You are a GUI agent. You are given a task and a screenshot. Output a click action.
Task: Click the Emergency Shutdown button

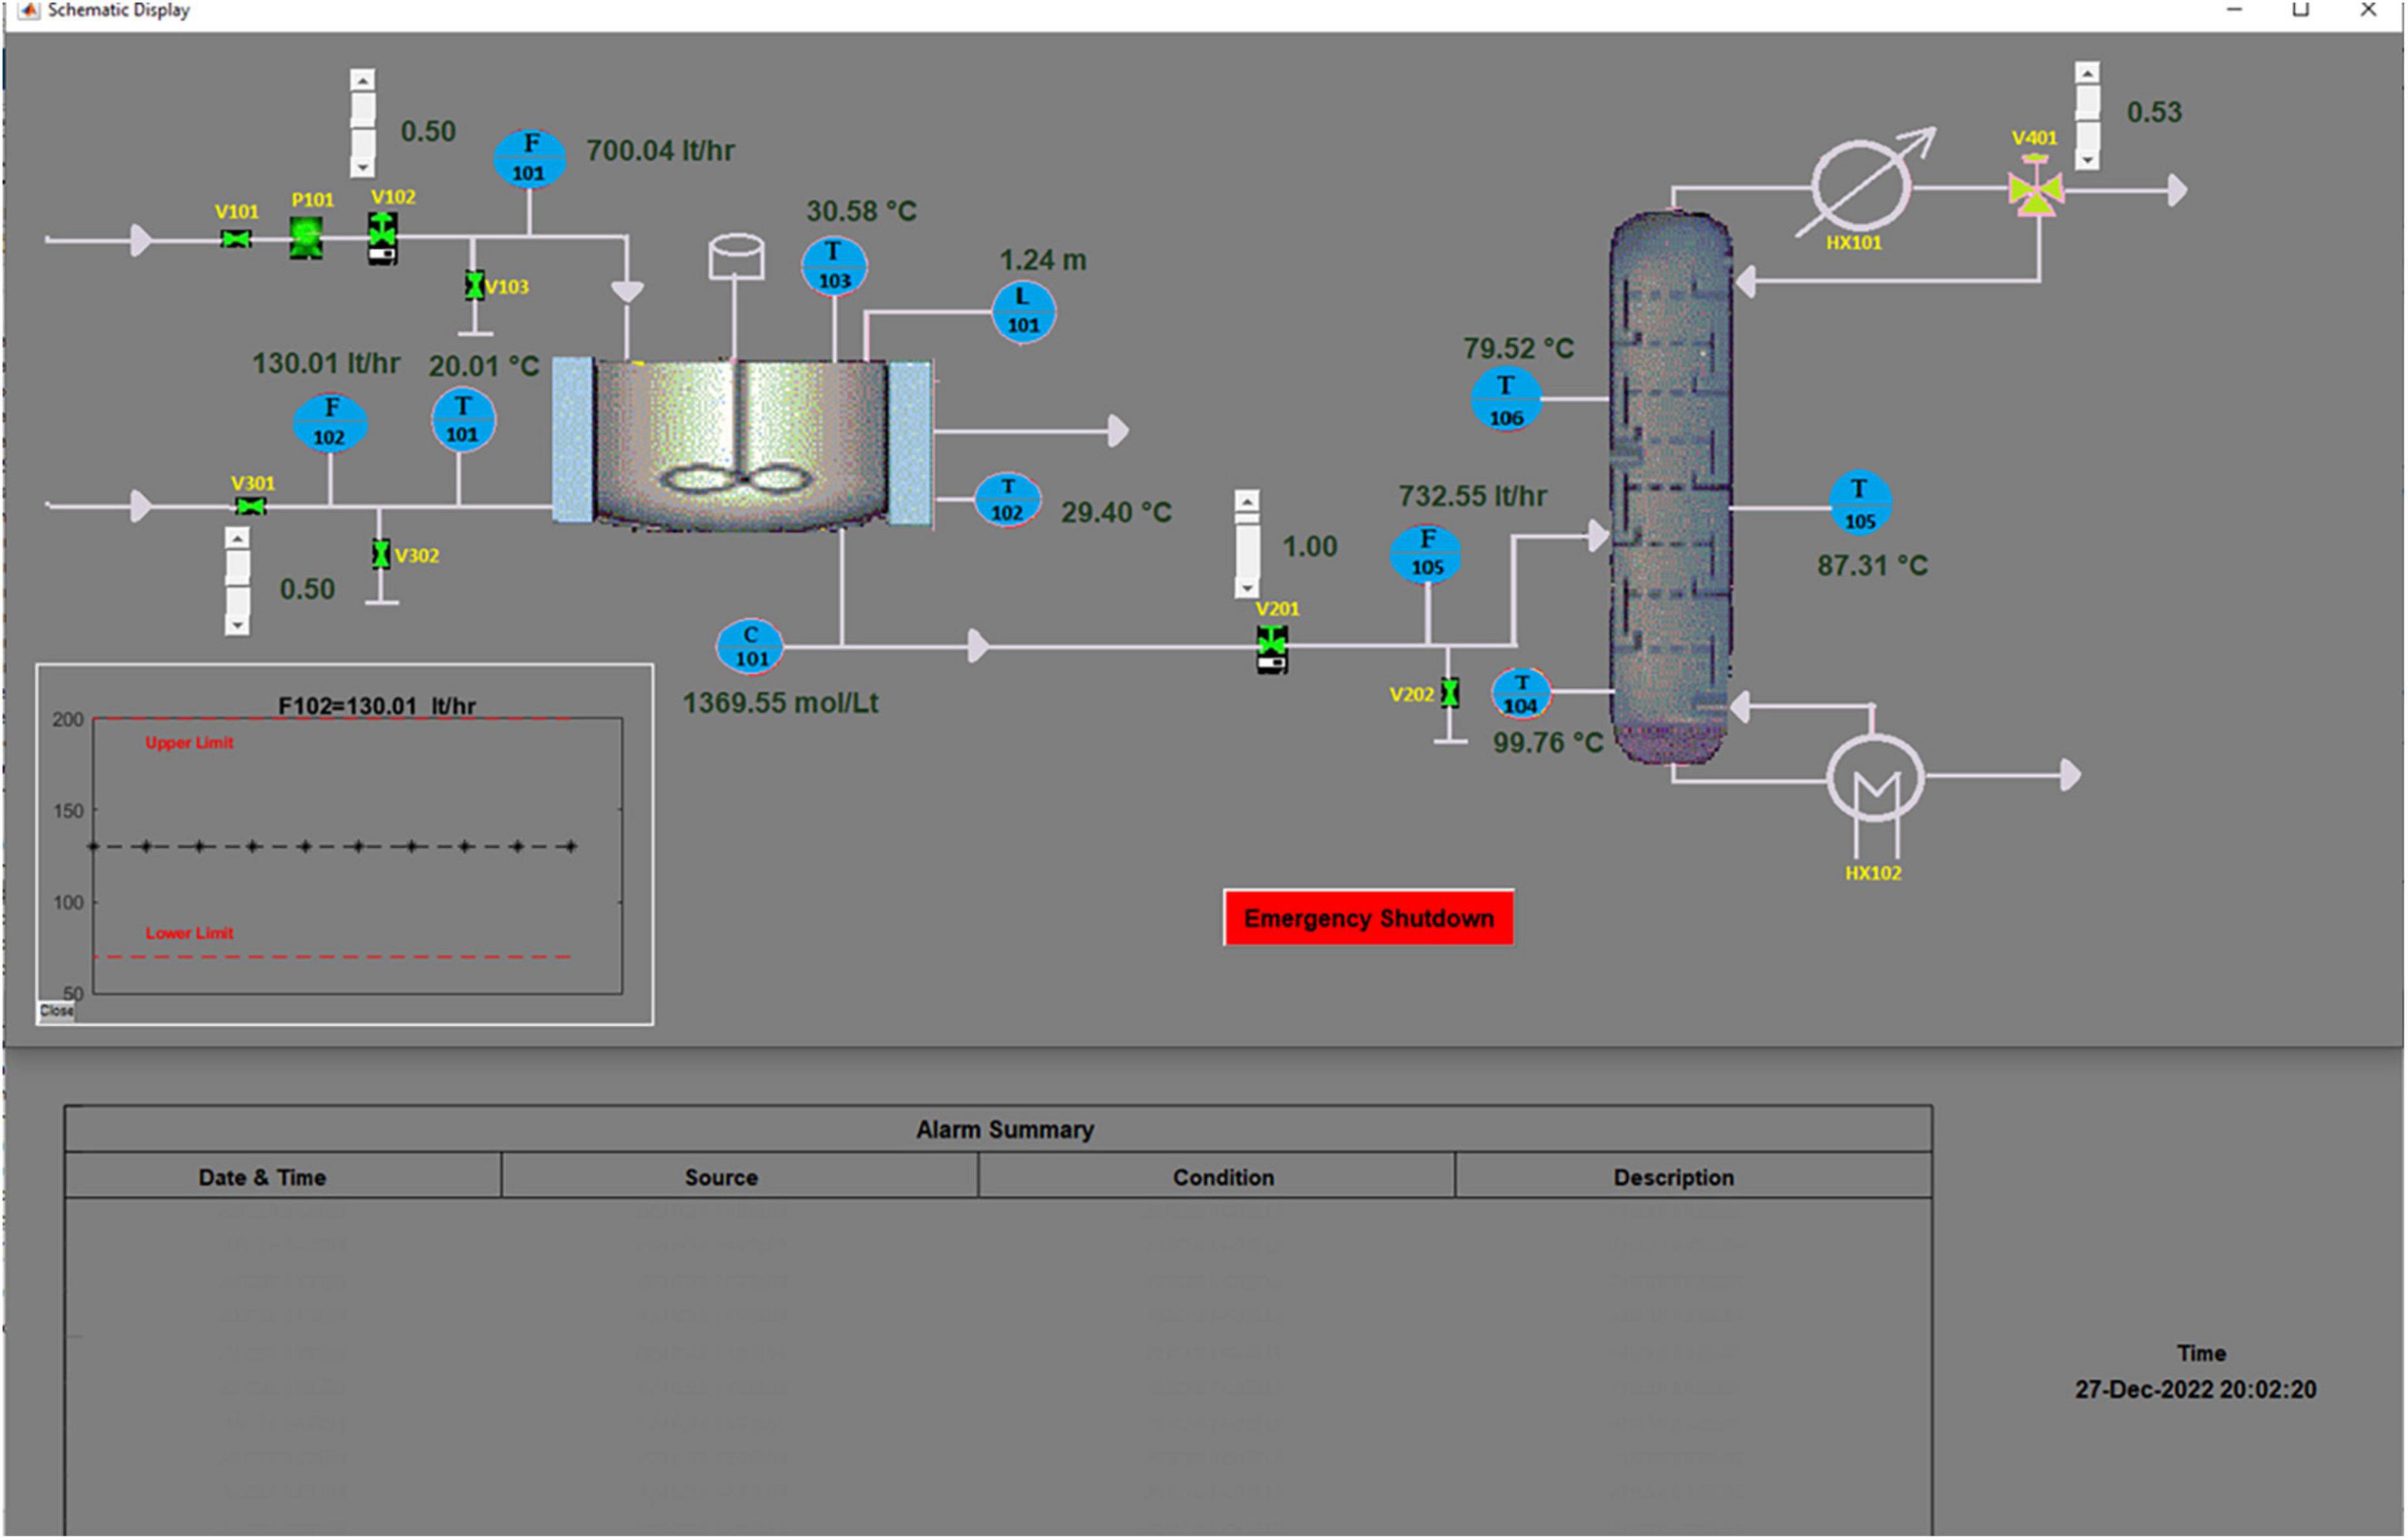(x=1369, y=918)
